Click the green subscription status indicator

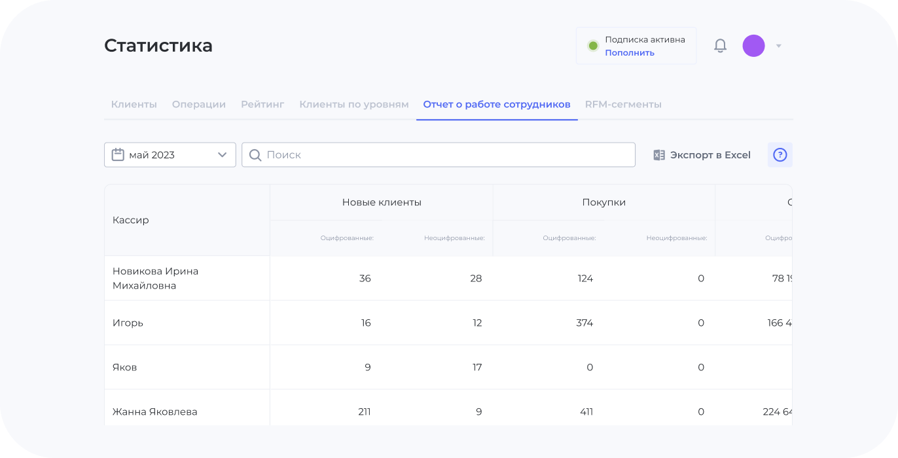coord(593,46)
